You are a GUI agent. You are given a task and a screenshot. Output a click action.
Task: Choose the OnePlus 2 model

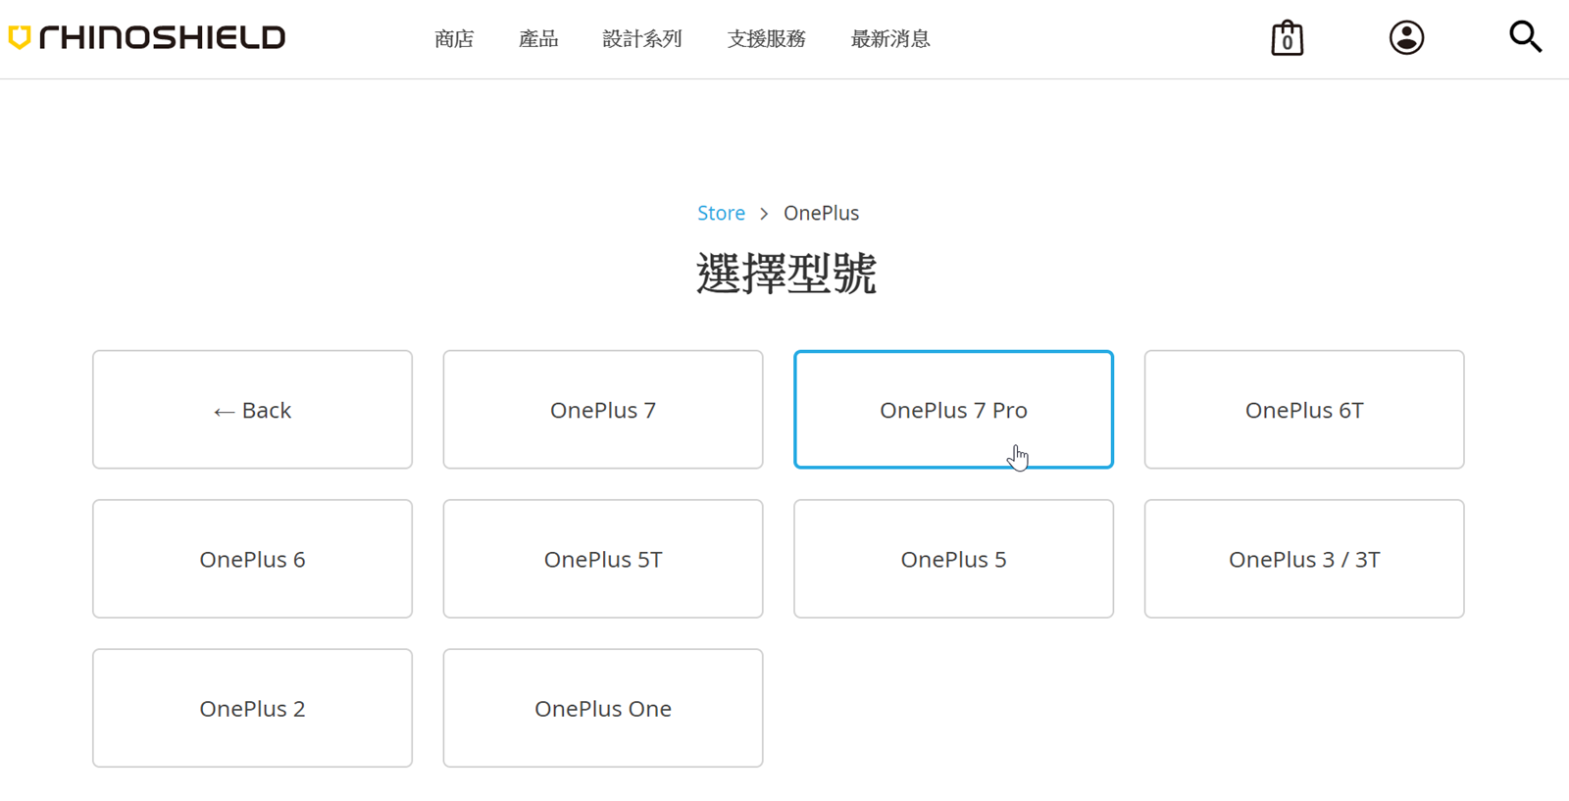pyautogui.click(x=252, y=708)
